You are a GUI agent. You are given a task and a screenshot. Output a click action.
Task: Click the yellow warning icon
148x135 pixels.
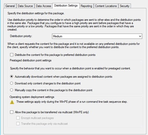tap(12, 102)
